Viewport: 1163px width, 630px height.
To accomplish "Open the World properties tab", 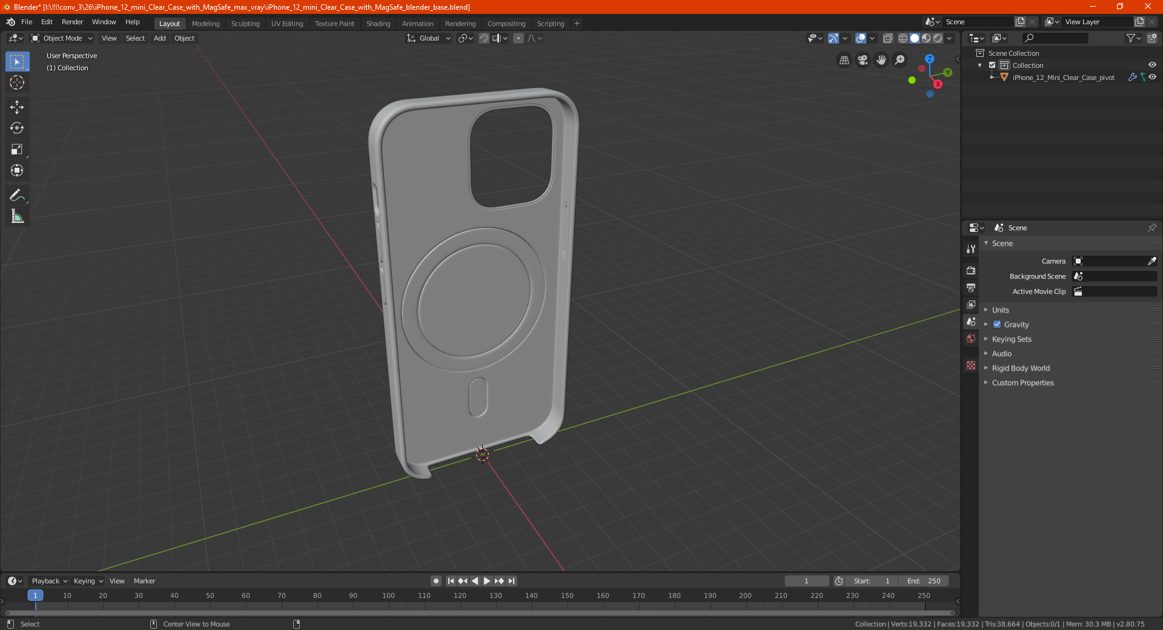I will click(x=971, y=339).
